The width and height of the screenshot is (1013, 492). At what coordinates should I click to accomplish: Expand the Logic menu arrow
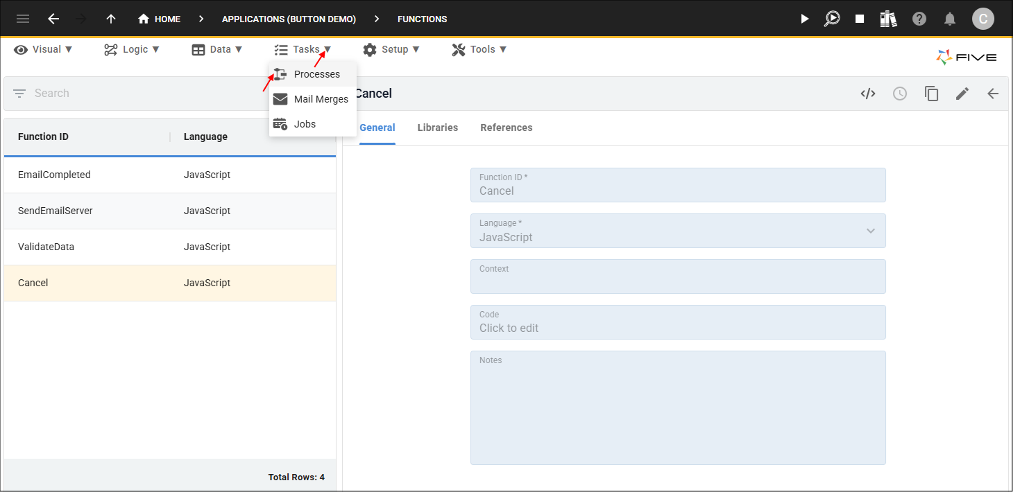point(155,49)
